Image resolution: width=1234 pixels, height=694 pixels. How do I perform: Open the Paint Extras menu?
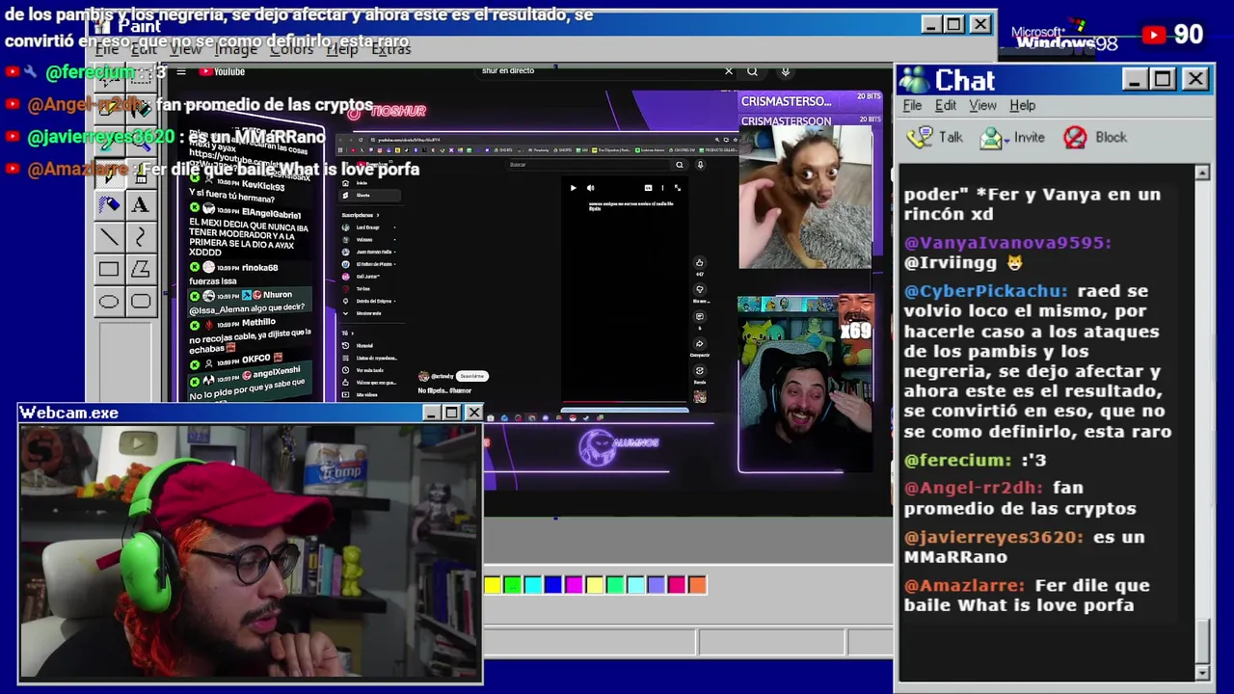(x=391, y=49)
